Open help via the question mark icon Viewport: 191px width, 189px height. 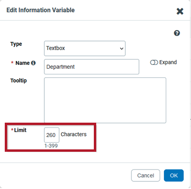(x=177, y=33)
